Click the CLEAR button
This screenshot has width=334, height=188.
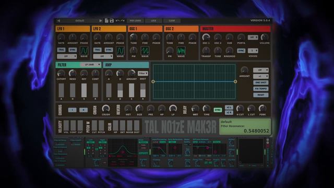[x=172, y=21]
